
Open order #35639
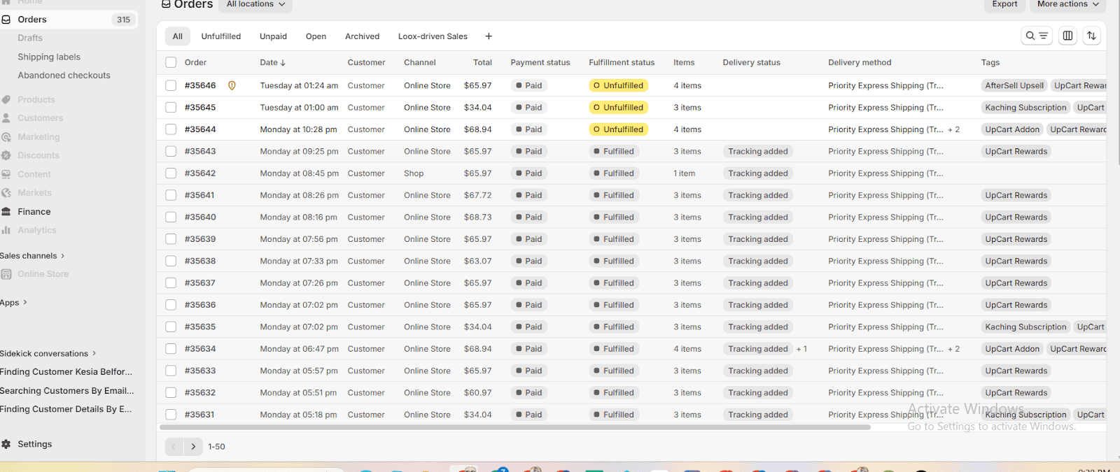point(200,239)
